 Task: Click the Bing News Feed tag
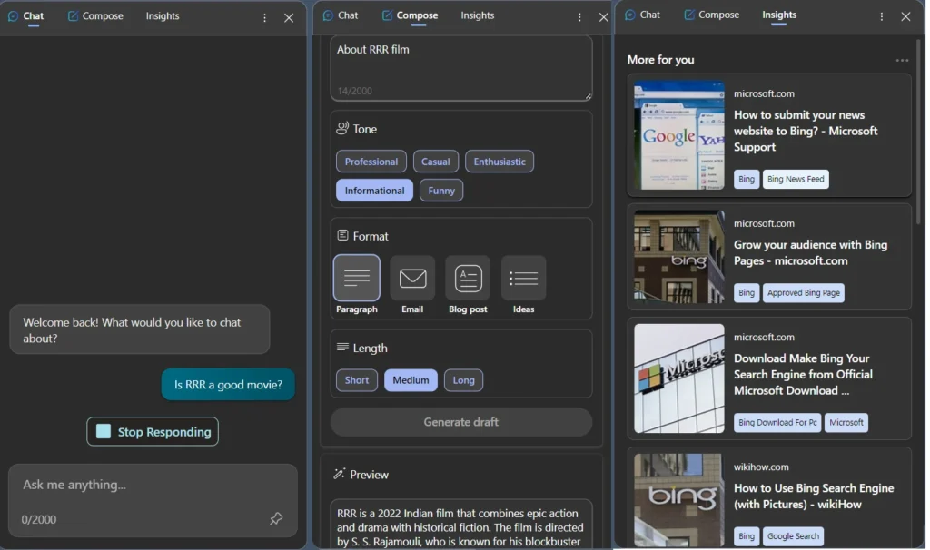click(x=796, y=179)
